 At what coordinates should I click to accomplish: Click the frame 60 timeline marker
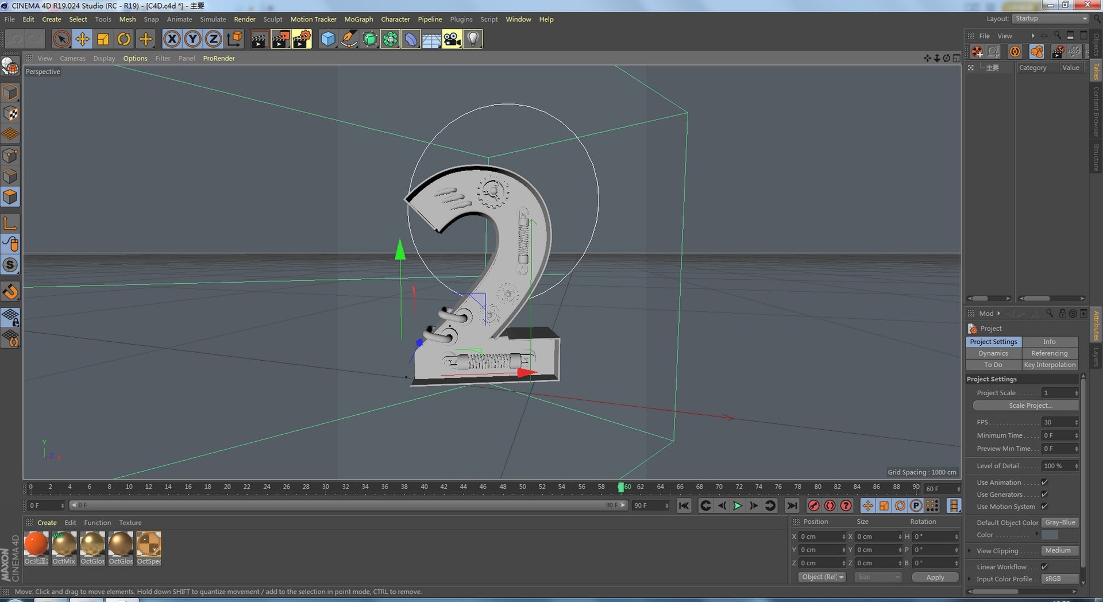(x=620, y=487)
